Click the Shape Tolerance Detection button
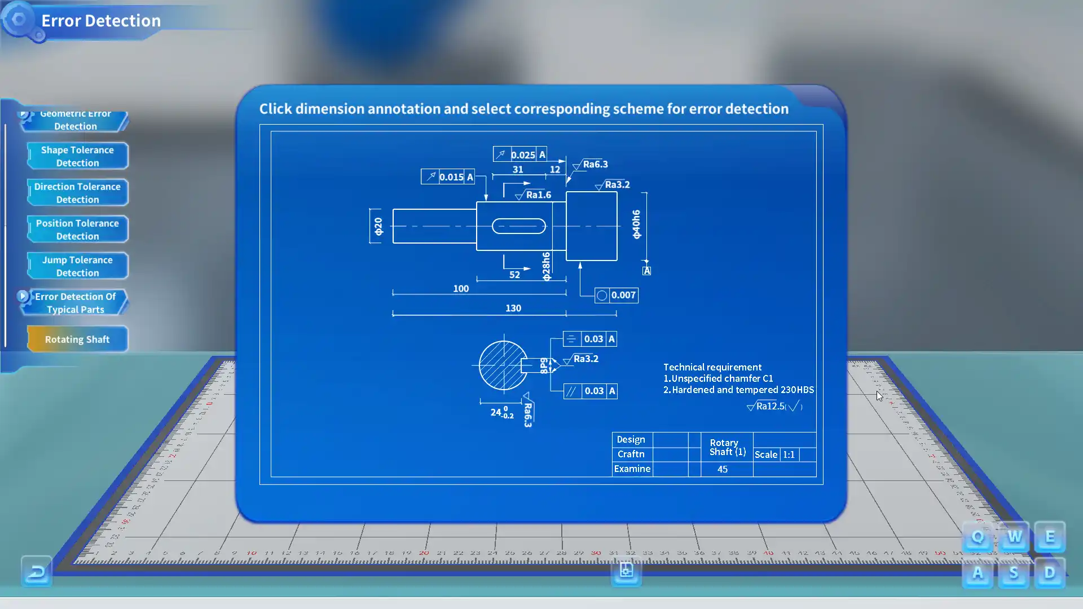 77,156
